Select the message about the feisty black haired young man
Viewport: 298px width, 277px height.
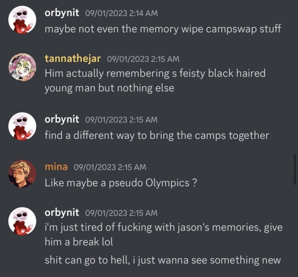(x=155, y=81)
